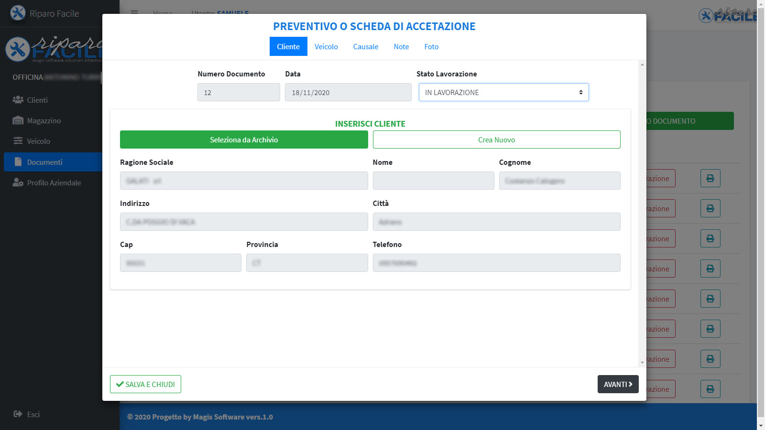Click the checkmark icon on Salva e Chiudi

tap(120, 384)
